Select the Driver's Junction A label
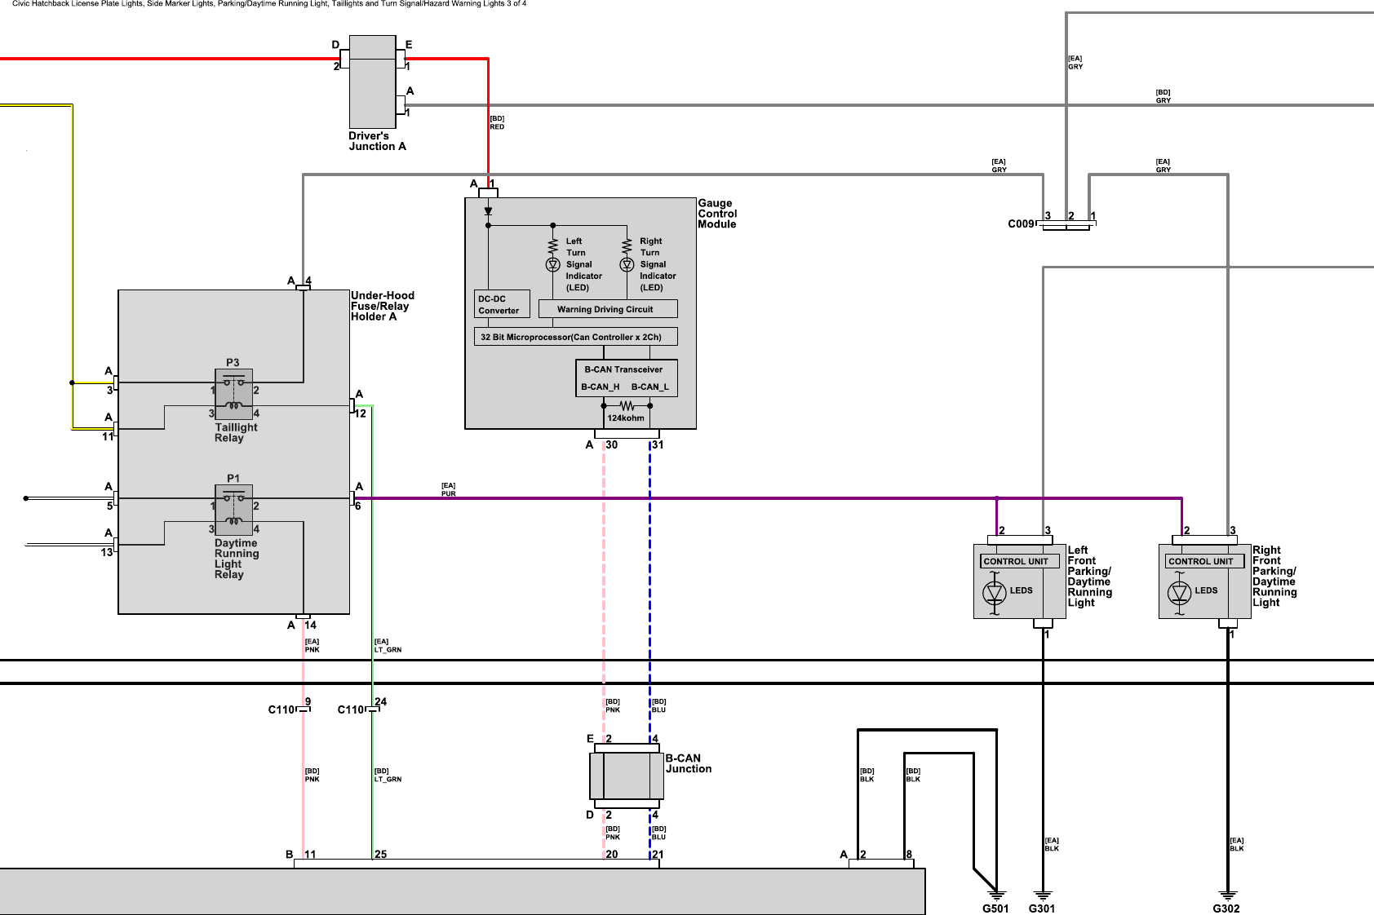 (x=377, y=141)
